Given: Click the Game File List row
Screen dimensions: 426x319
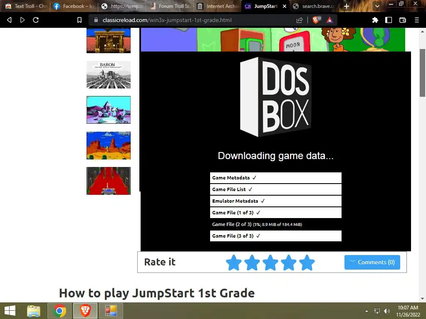Looking at the screenshot, I should [275, 189].
